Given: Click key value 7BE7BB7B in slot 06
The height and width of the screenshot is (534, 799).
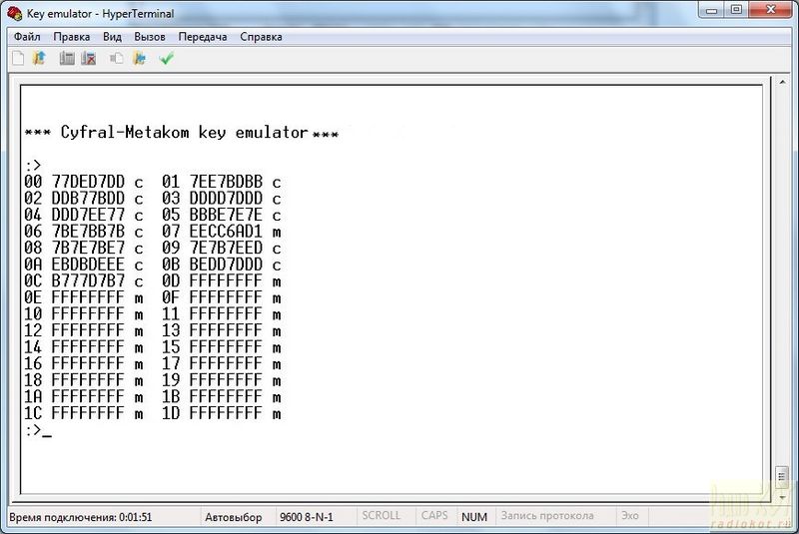Looking at the screenshot, I should [x=88, y=232].
